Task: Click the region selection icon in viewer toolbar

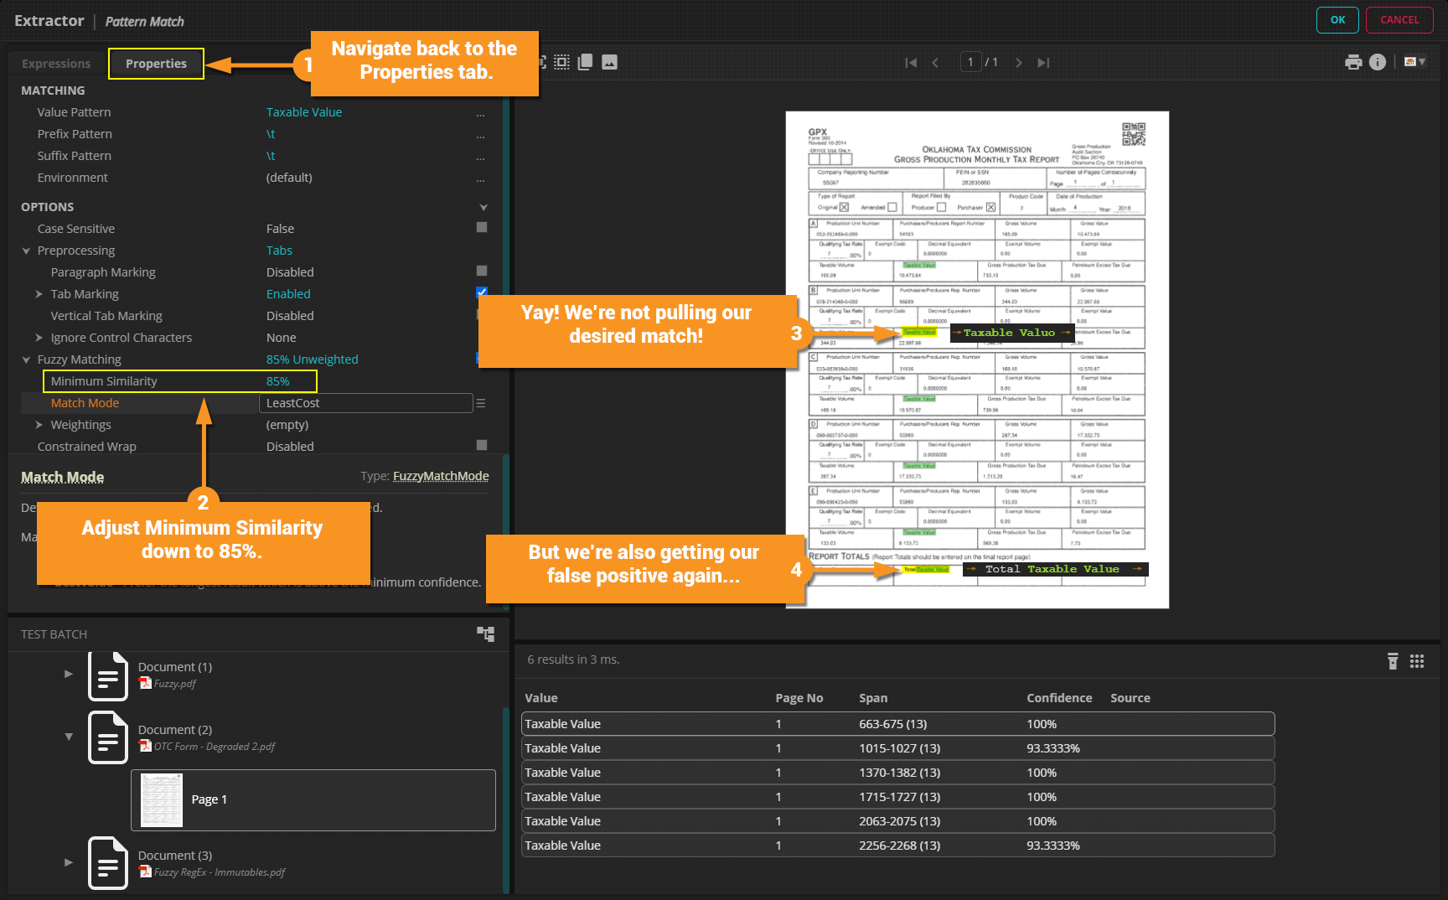Action: click(x=561, y=62)
